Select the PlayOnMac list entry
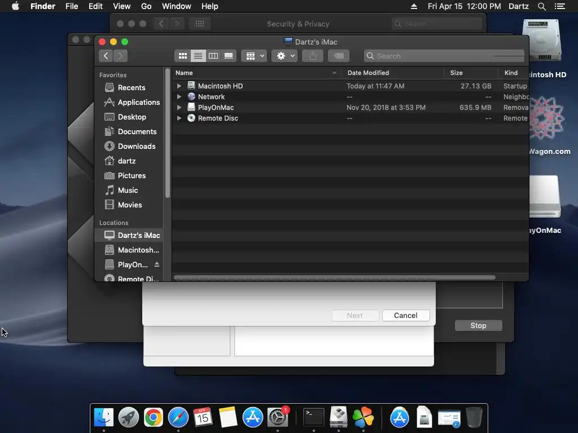The height and width of the screenshot is (433, 578). [350, 108]
